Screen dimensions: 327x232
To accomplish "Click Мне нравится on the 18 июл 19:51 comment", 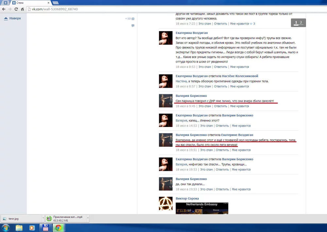I will coord(241,150).
